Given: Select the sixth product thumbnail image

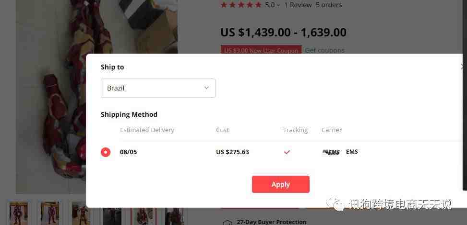Looking at the screenshot, I should (175, 216).
